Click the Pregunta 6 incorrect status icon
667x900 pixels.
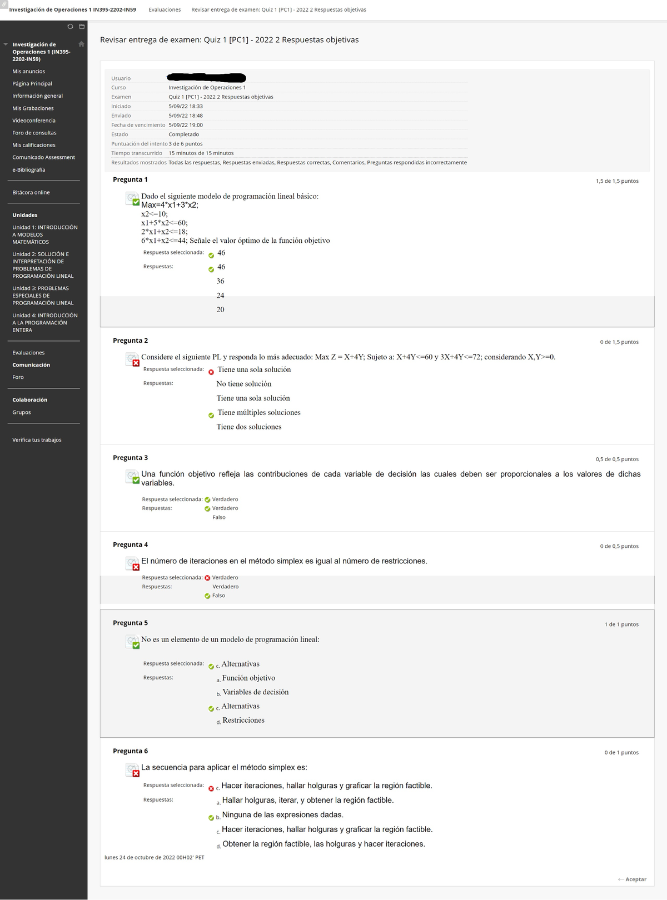pos(132,770)
